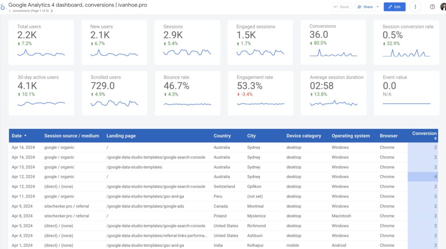446x249 pixels.
Task: Go to previous report page arrow
Action: pos(10,11)
